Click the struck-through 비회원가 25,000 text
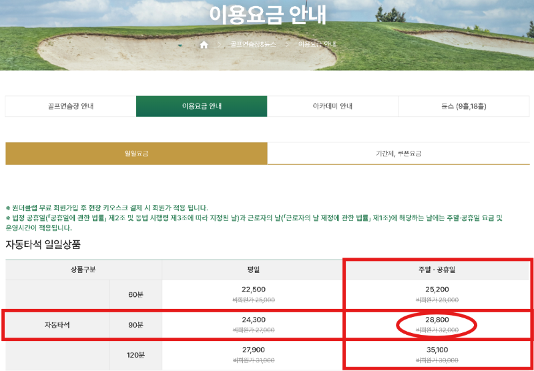534x371 pixels. click(254, 300)
